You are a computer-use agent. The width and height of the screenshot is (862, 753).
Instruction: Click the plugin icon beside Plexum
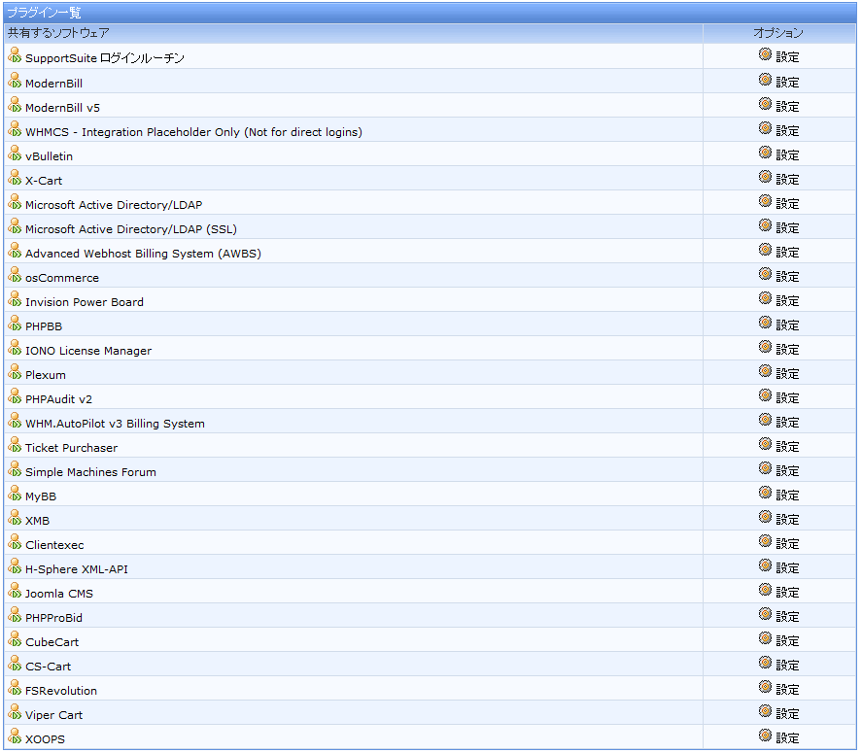tap(15, 372)
